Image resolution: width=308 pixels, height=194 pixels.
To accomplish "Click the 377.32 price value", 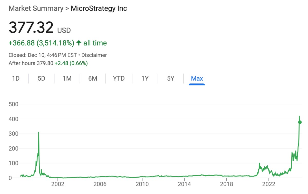I will click(31, 28).
